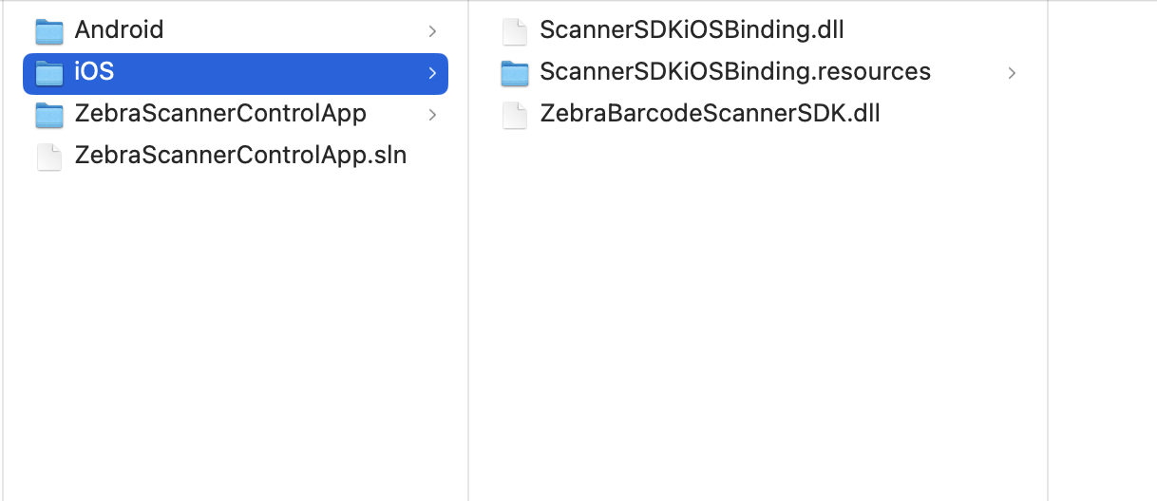Image resolution: width=1157 pixels, height=501 pixels.
Task: Expand the ZebraScannerControlApp folder arrow
Action: pyautogui.click(x=432, y=115)
